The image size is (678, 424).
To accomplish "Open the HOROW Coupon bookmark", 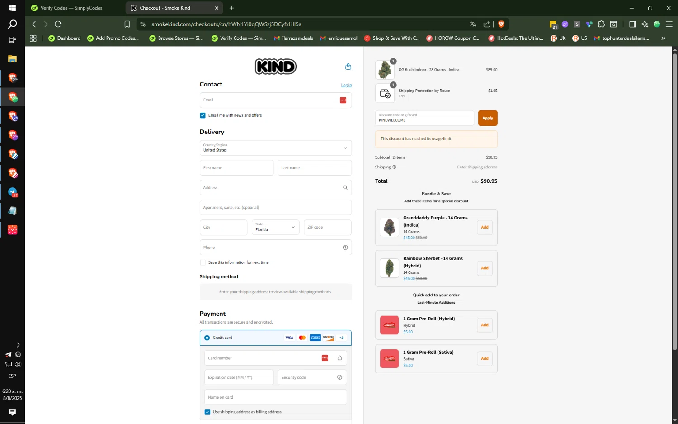I will coord(453,38).
